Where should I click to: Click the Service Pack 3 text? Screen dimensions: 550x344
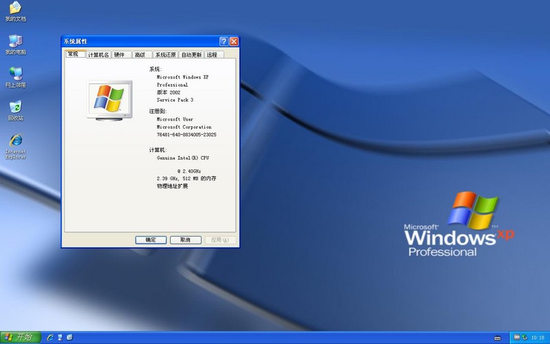click(x=175, y=100)
